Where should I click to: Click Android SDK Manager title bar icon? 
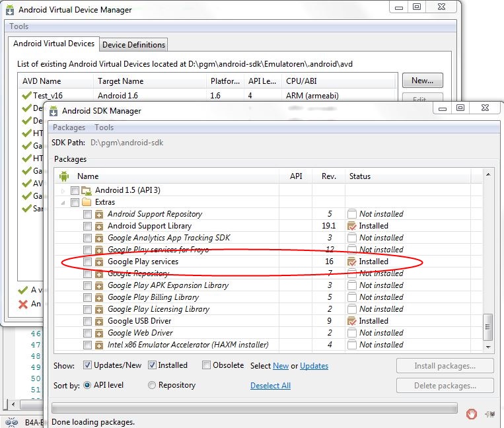(54, 111)
